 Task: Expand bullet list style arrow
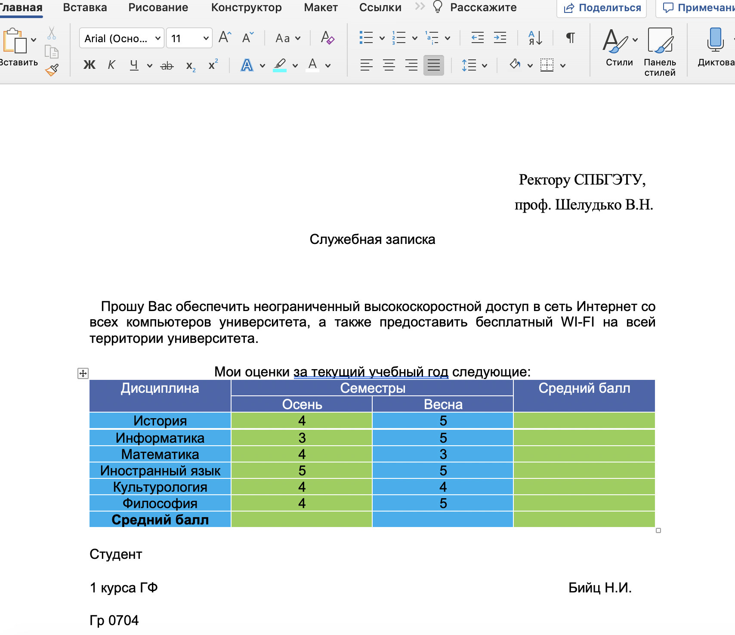(382, 38)
